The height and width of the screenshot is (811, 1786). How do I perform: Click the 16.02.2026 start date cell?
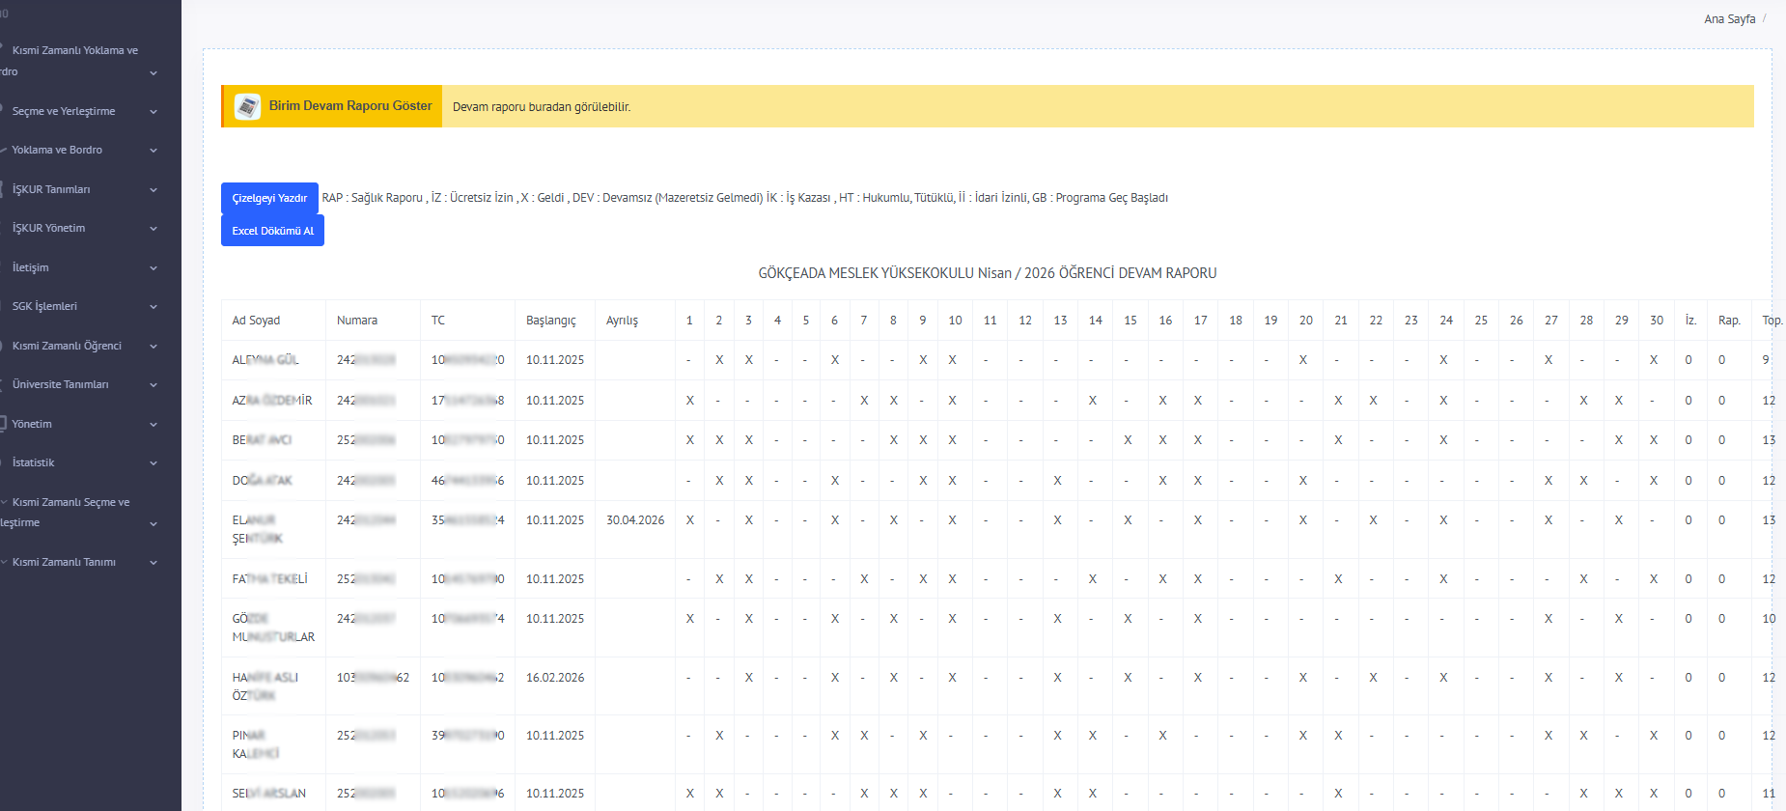555,678
